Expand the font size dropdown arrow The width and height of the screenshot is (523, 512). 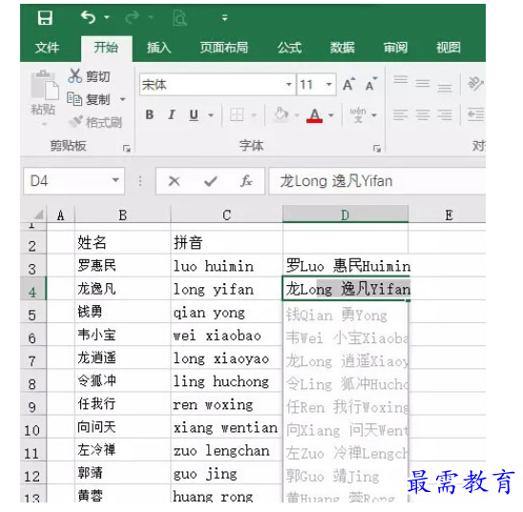tap(329, 84)
